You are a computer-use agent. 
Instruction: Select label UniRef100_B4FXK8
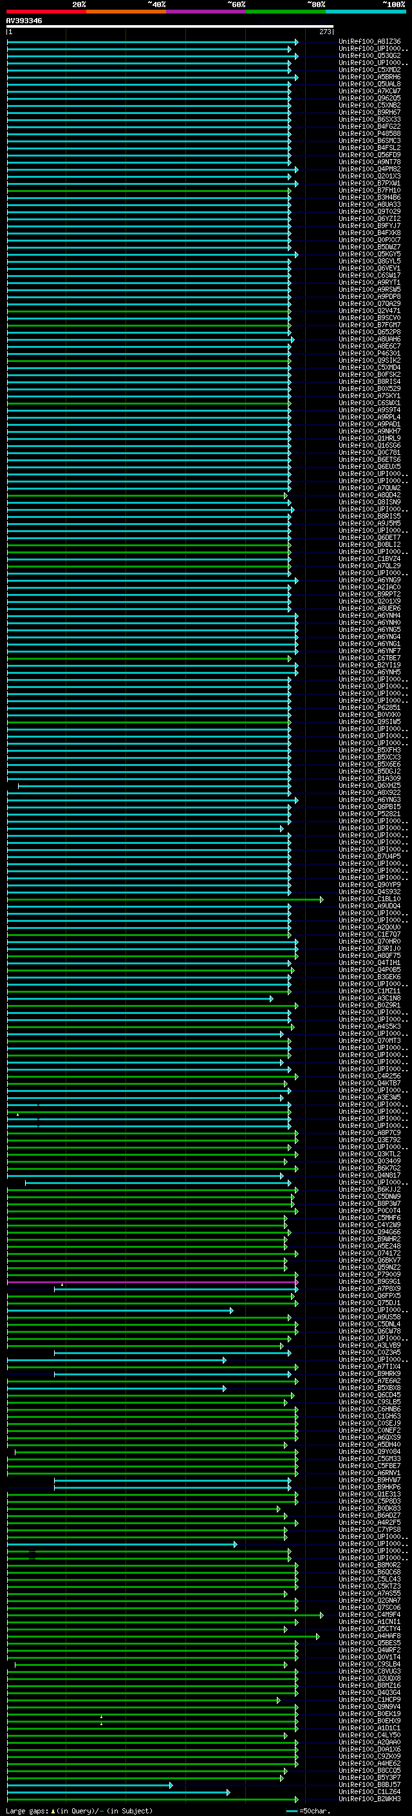370,233
